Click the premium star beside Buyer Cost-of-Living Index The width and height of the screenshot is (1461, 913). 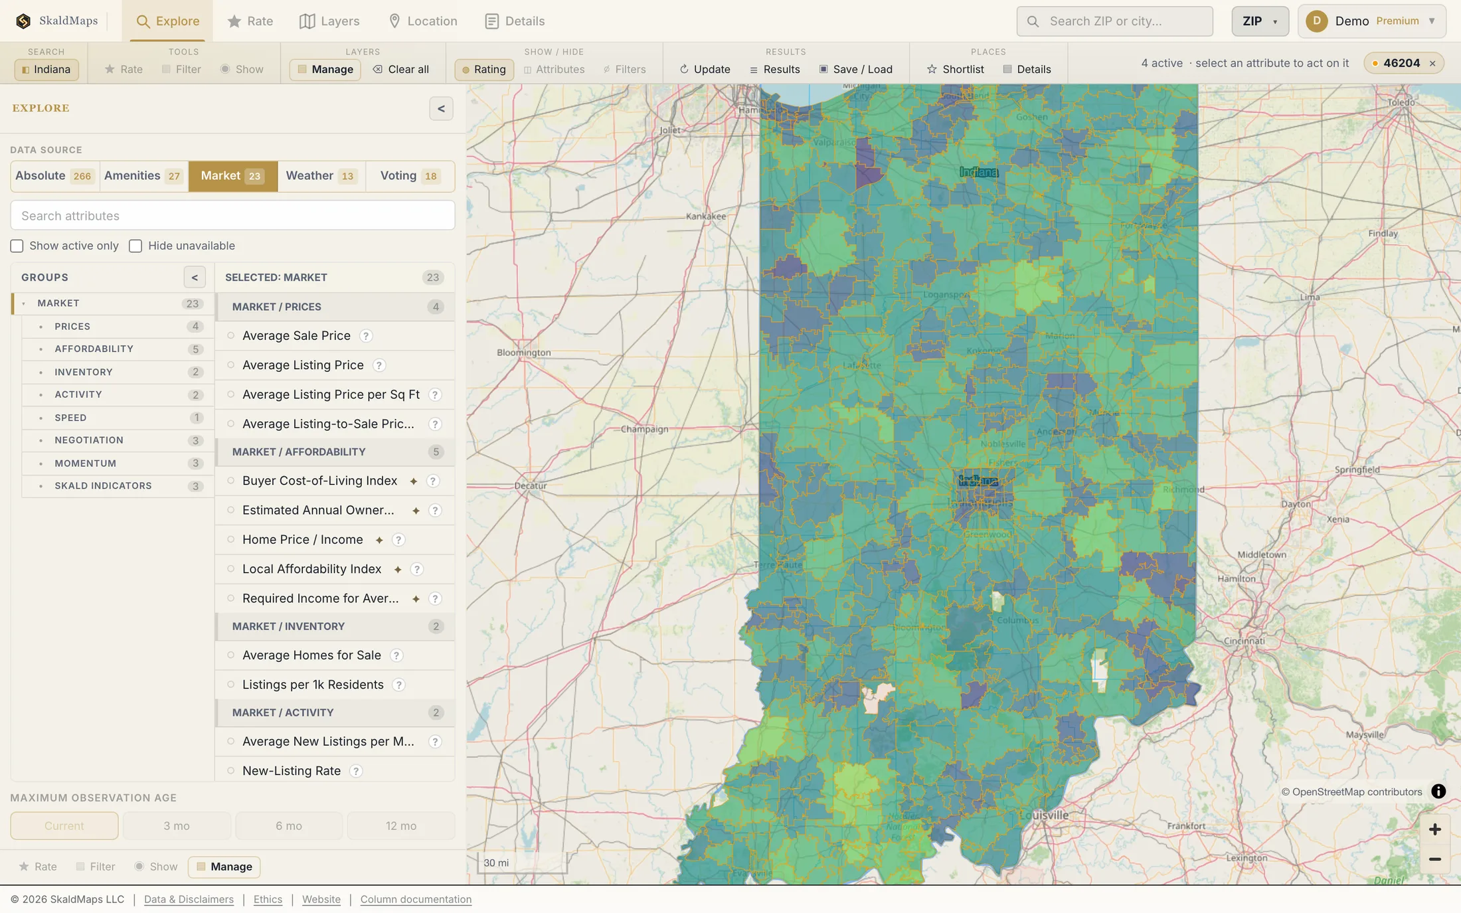click(x=413, y=481)
